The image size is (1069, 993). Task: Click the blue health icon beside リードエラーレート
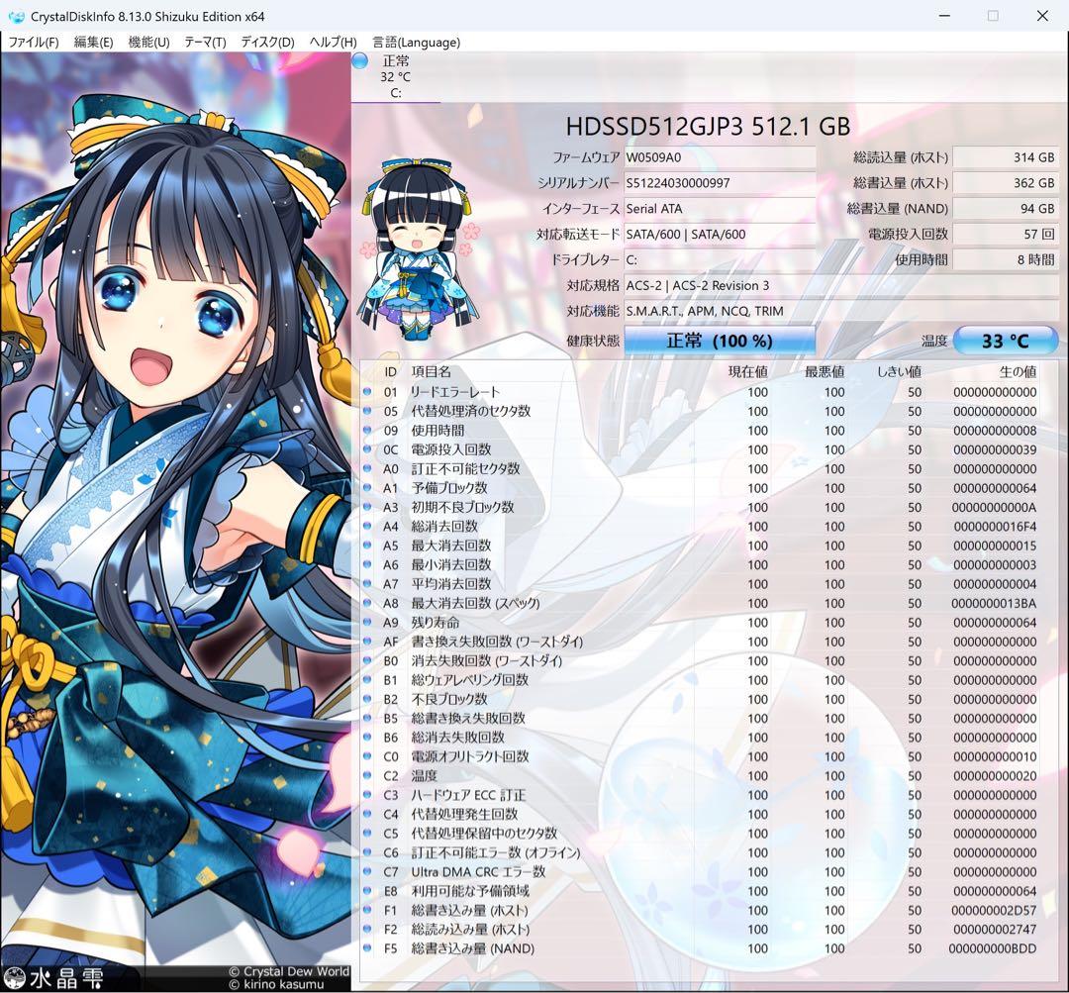pos(367,391)
